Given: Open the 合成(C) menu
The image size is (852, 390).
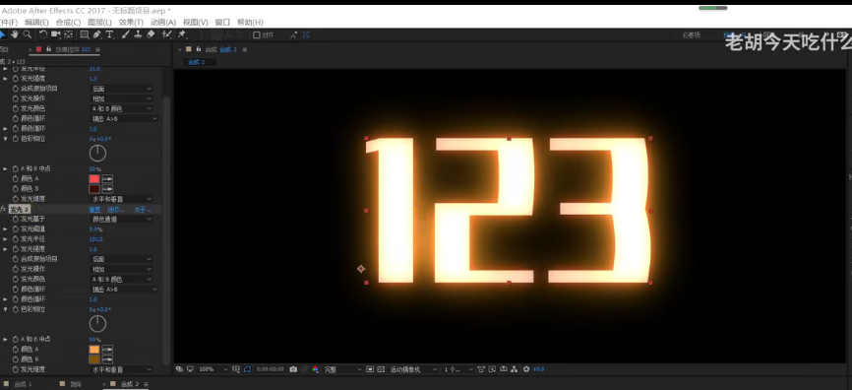Looking at the screenshot, I should [x=69, y=23].
